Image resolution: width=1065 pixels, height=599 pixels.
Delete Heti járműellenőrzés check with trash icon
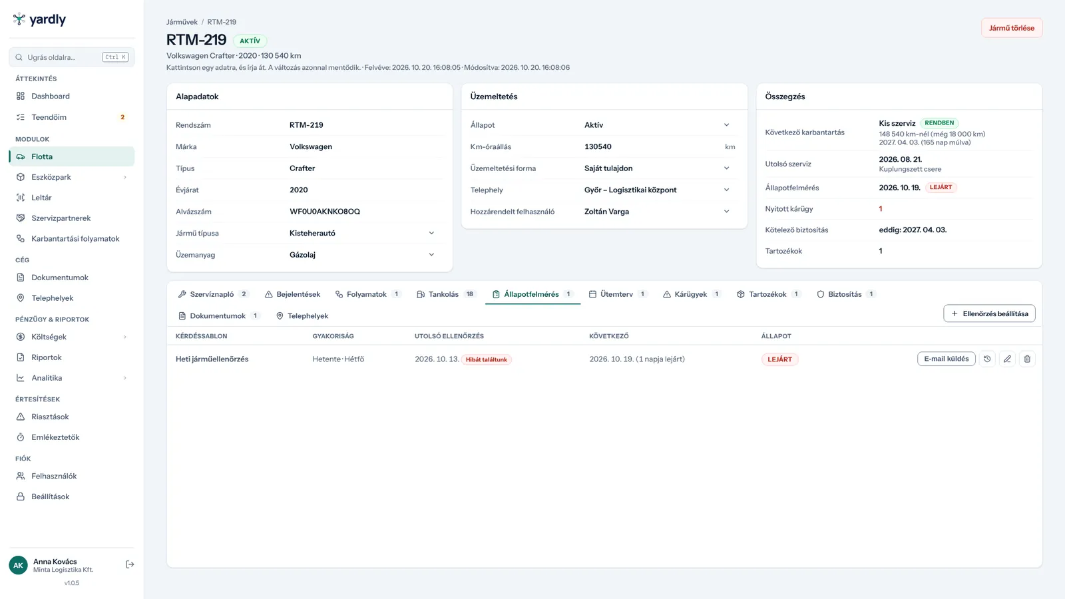(x=1027, y=359)
